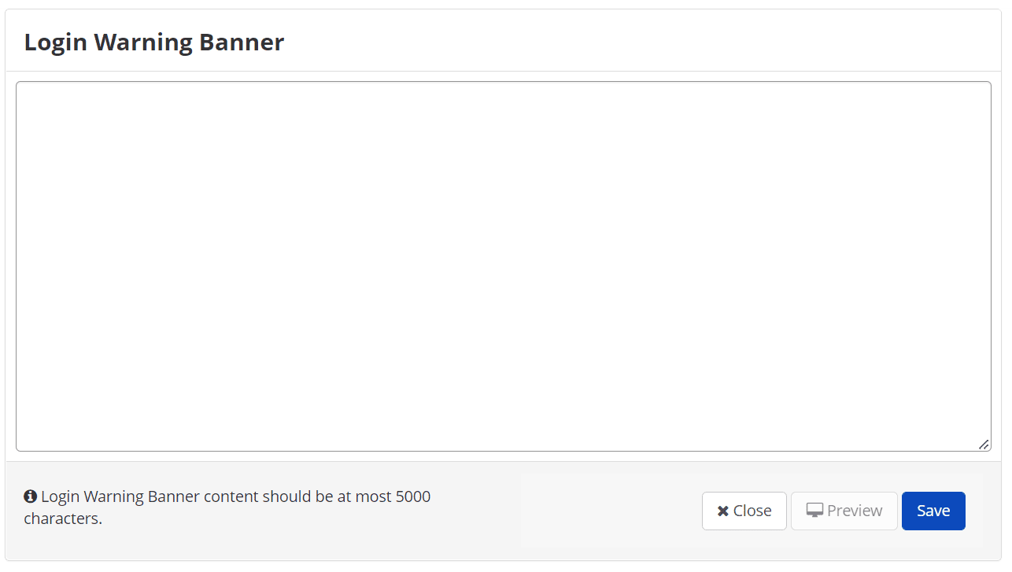Dismiss the dialog using Close
The image size is (1012, 572).
744,511
